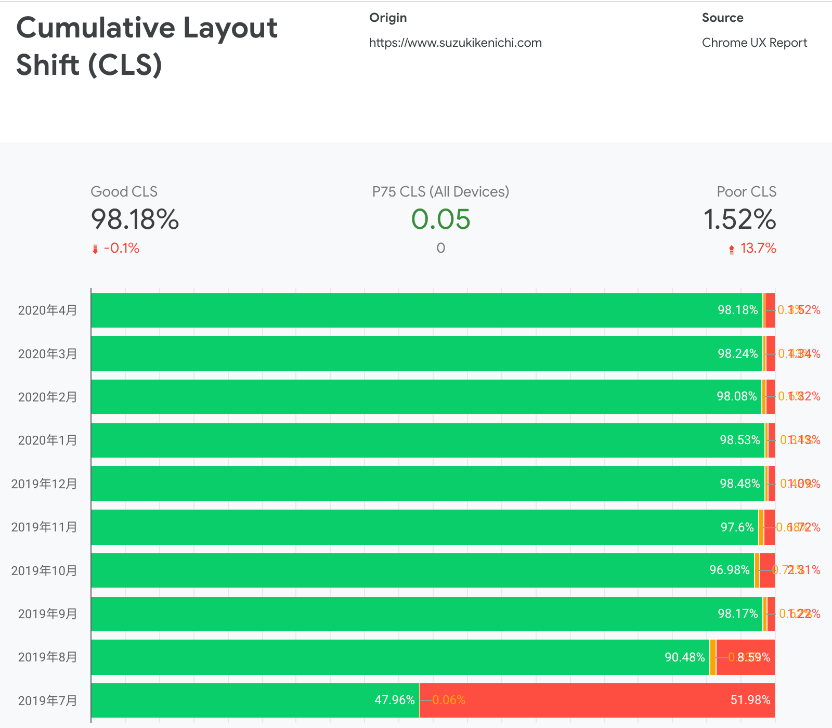Click the Source heading

tap(722, 18)
